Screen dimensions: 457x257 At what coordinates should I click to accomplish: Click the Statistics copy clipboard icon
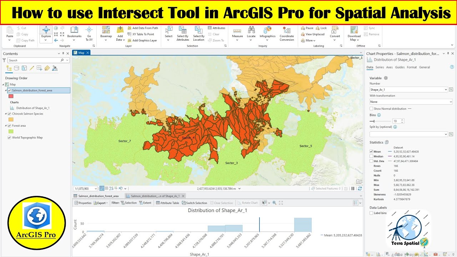point(387,142)
